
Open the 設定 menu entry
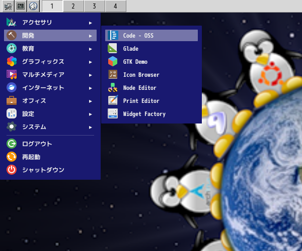click(50, 113)
